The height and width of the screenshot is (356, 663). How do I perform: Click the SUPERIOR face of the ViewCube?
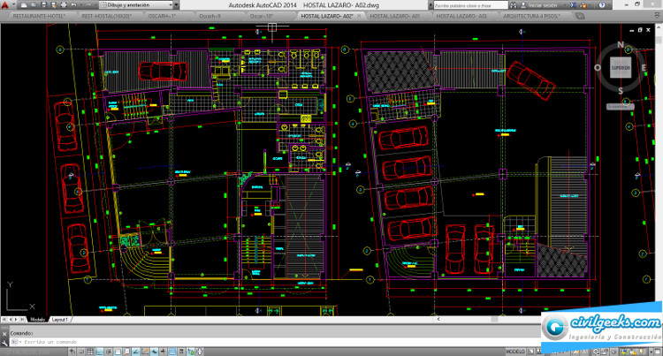click(x=621, y=67)
